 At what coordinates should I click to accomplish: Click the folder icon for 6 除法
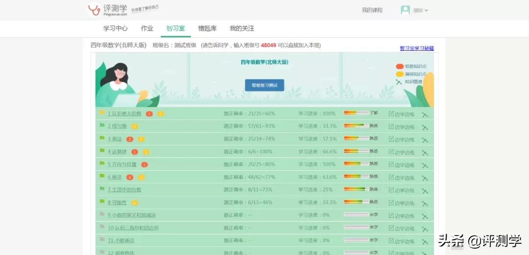pos(102,176)
